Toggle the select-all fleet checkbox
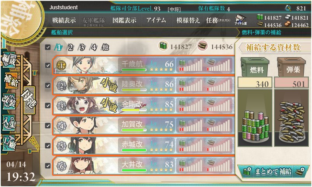The height and width of the screenshot is (187, 312). (x=48, y=47)
